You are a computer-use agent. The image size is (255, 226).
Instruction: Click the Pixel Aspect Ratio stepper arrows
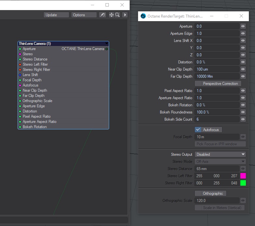click(x=243, y=91)
